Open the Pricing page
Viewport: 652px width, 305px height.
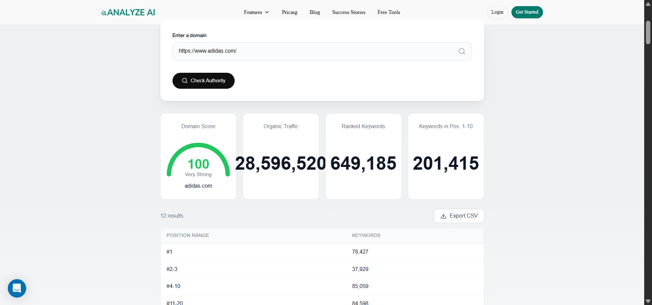pyautogui.click(x=289, y=12)
